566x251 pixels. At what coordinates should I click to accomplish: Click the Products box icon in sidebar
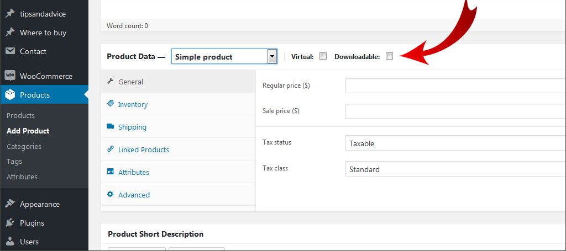10,95
